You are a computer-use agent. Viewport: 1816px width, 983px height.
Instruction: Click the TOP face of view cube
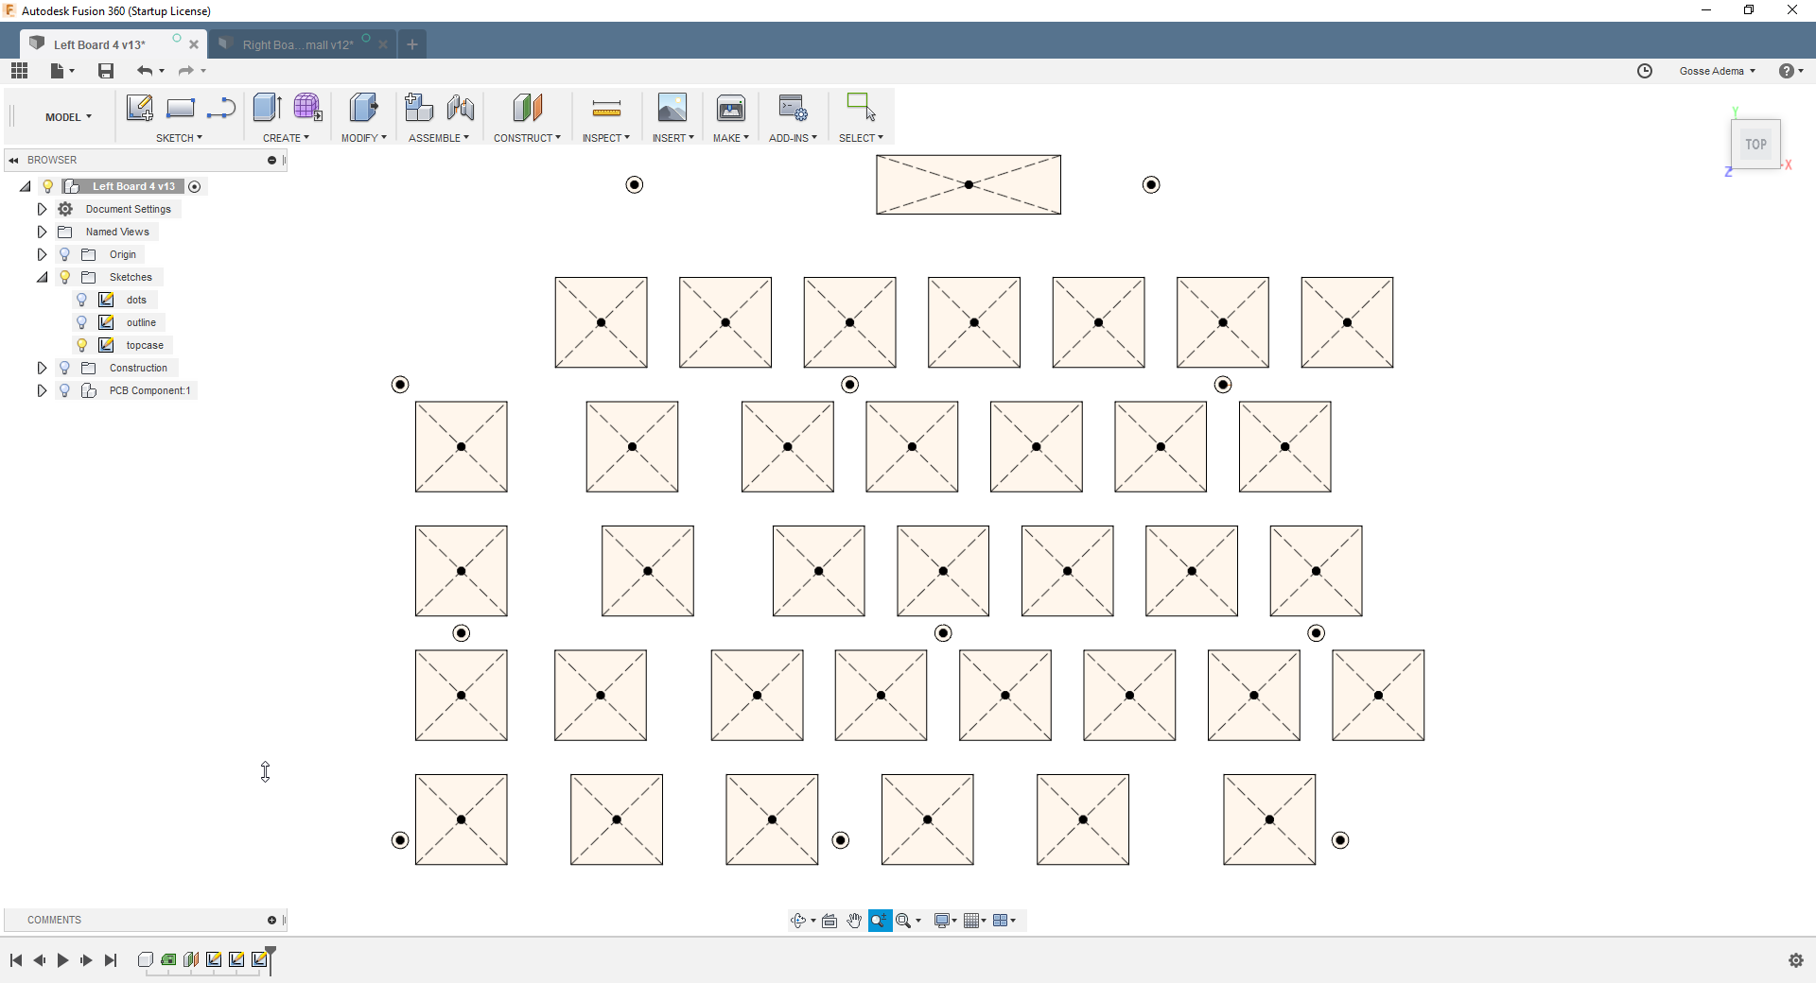[x=1756, y=145]
